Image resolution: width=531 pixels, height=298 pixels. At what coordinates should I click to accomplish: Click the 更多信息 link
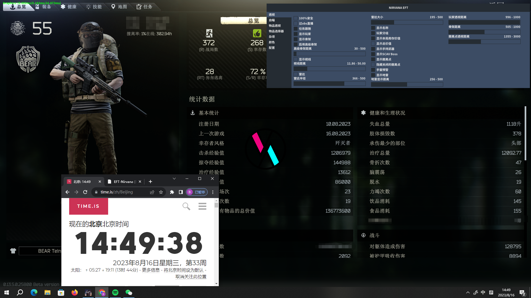[x=151, y=270]
